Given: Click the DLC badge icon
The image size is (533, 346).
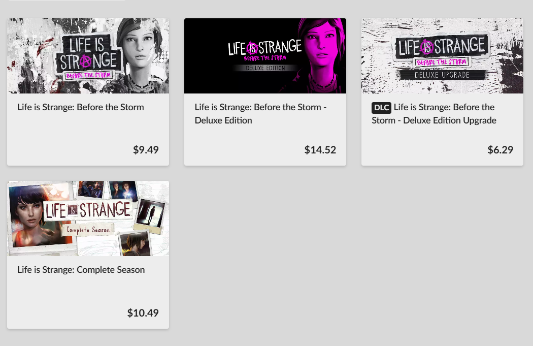Looking at the screenshot, I should pos(381,108).
